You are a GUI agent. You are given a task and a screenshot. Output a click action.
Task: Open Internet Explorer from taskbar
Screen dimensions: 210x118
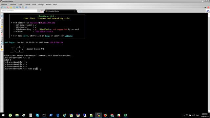click(x=65, y=115)
